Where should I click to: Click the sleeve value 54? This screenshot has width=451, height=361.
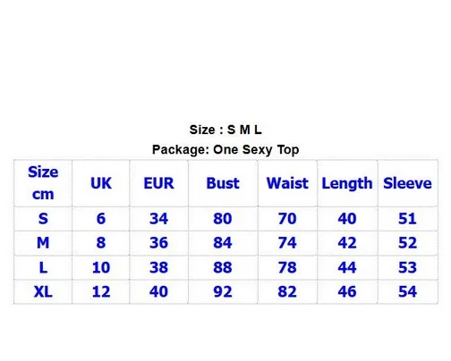tap(407, 291)
